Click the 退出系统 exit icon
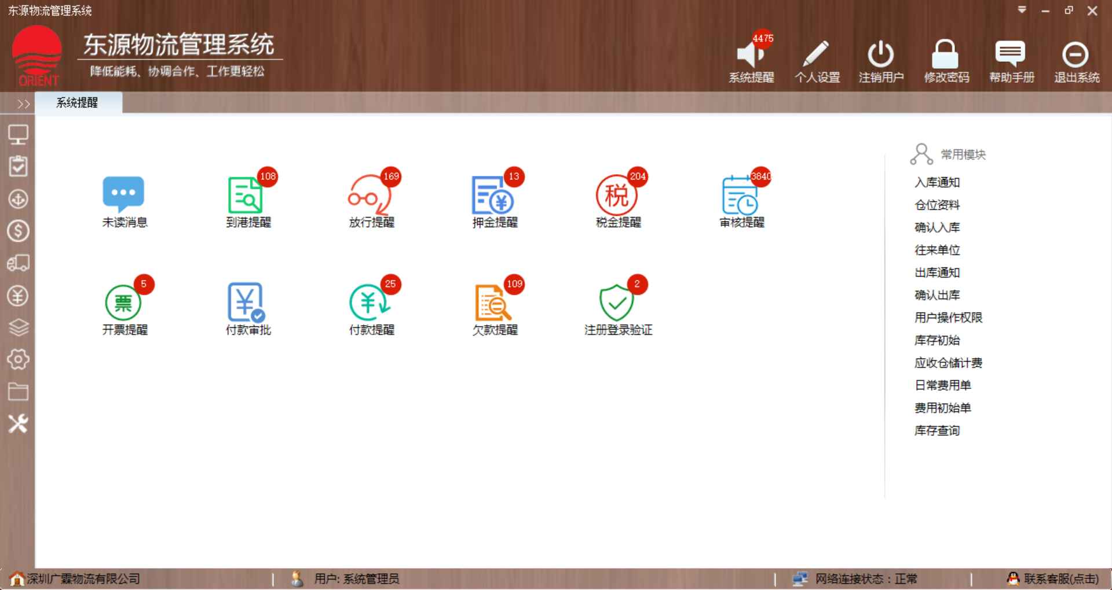This screenshot has width=1112, height=590. [x=1076, y=54]
